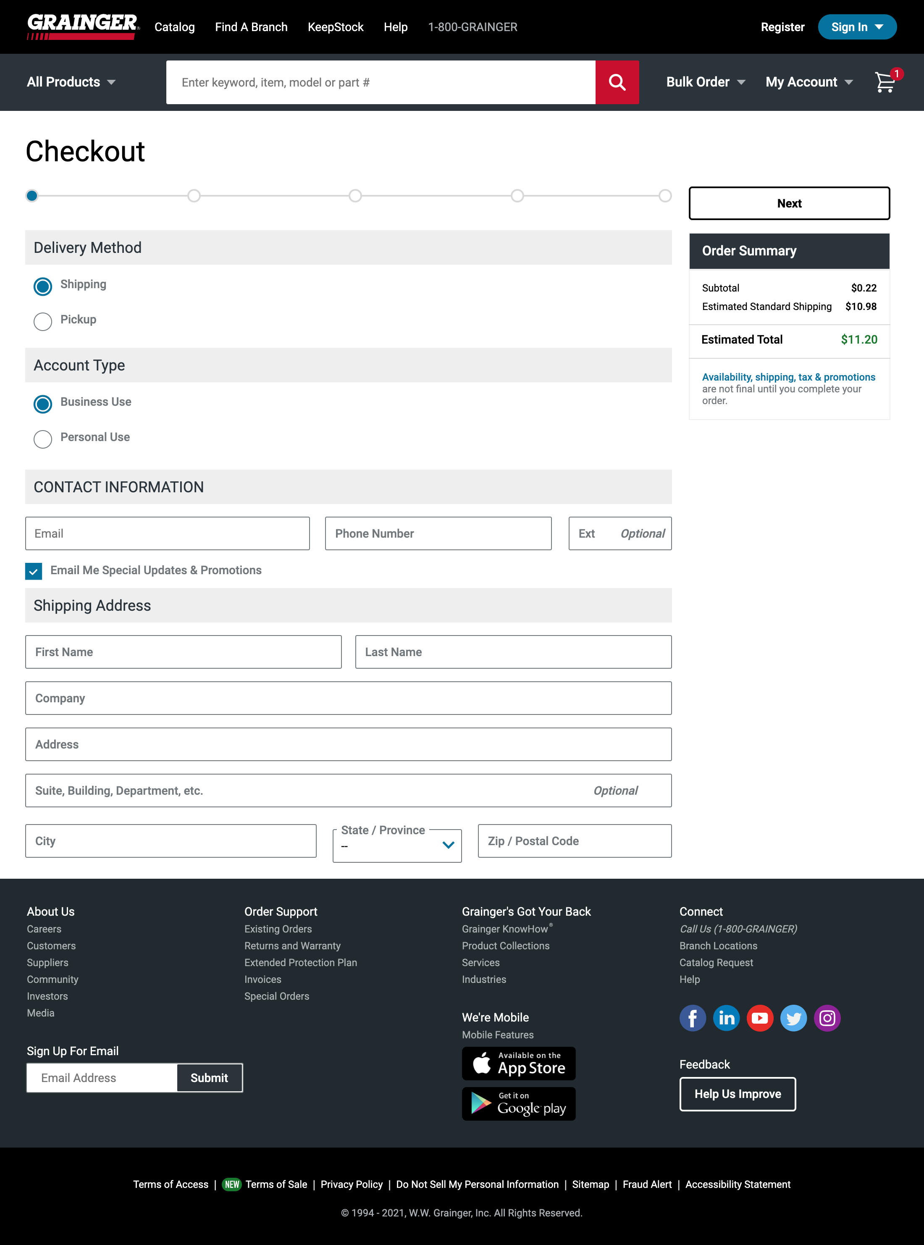Click the search magnifier icon
The height and width of the screenshot is (1245, 924).
coord(617,82)
